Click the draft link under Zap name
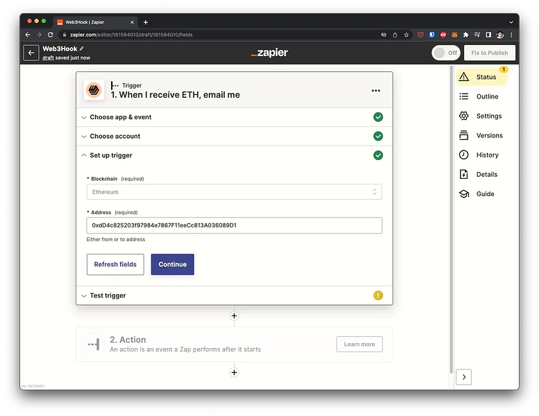This screenshot has width=539, height=416. [48, 58]
